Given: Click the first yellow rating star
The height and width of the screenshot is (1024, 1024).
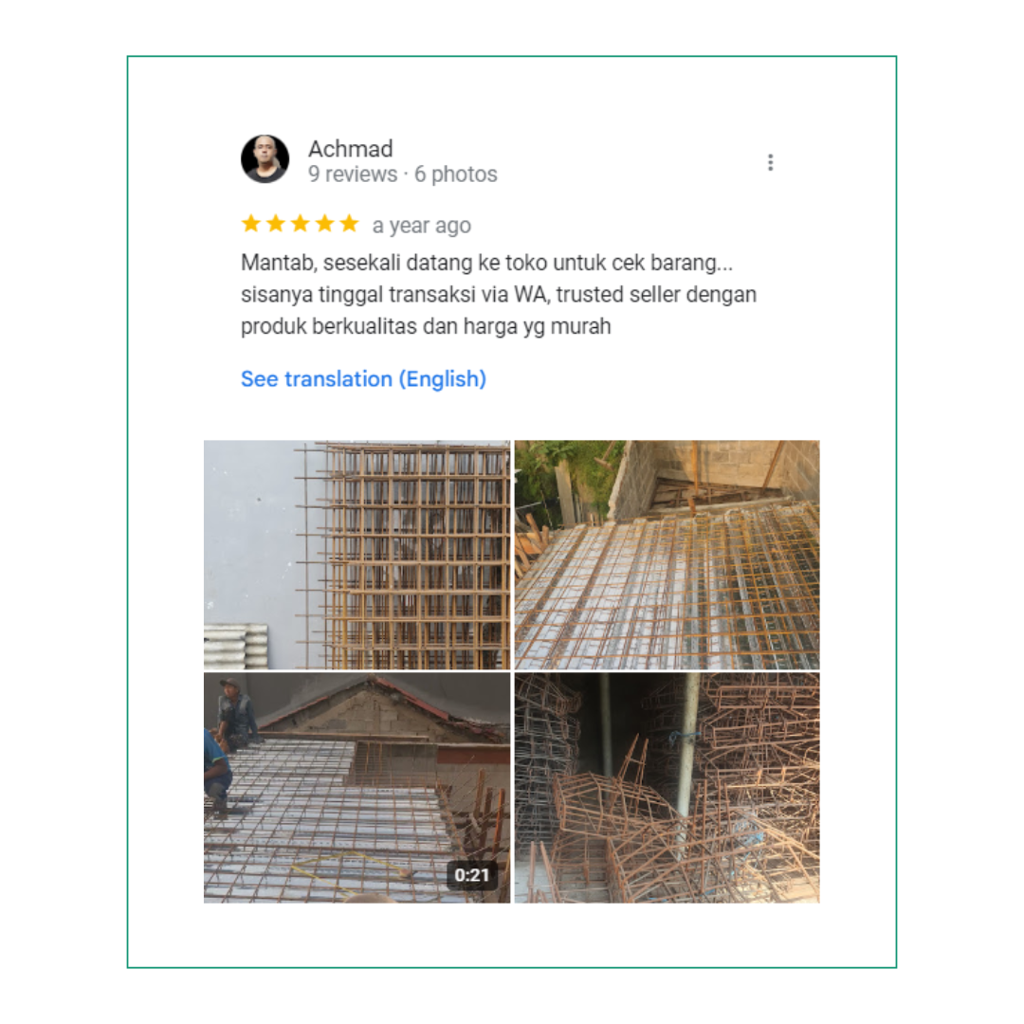Looking at the screenshot, I should click(251, 224).
